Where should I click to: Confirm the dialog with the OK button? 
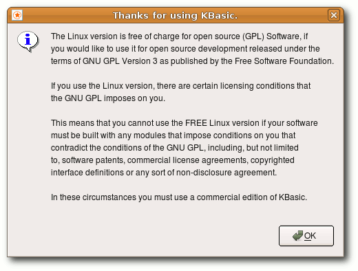[x=306, y=236]
